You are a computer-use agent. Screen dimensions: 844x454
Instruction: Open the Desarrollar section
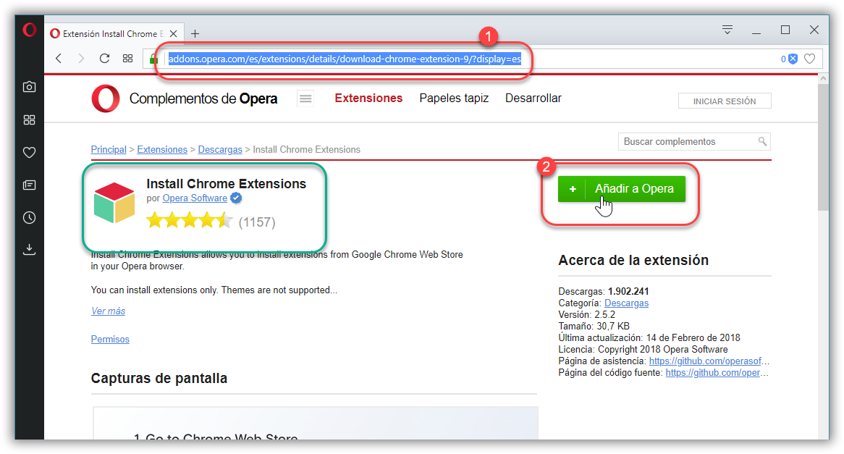533,98
